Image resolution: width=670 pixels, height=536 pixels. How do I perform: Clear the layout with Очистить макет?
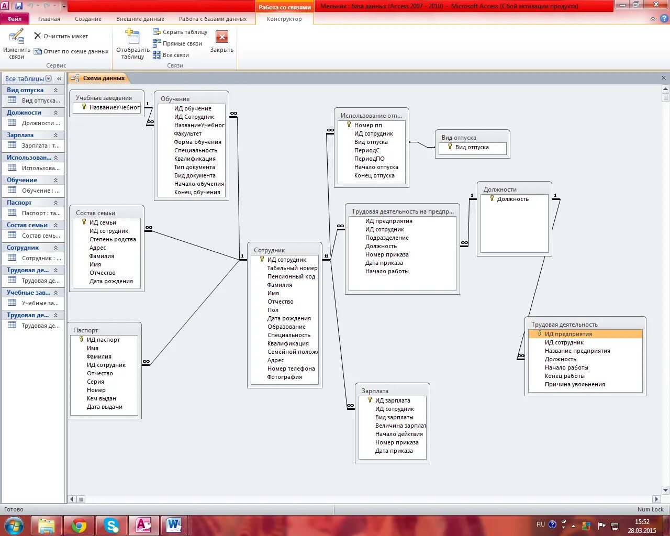pyautogui.click(x=61, y=36)
